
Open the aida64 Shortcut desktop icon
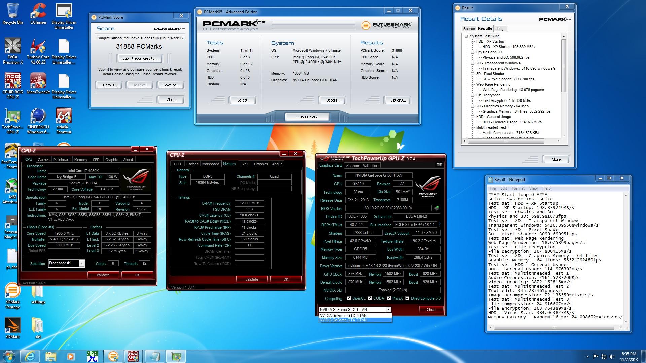tap(64, 121)
